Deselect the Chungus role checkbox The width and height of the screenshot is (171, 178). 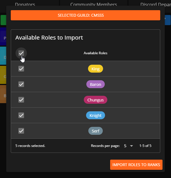pyautogui.click(x=21, y=100)
